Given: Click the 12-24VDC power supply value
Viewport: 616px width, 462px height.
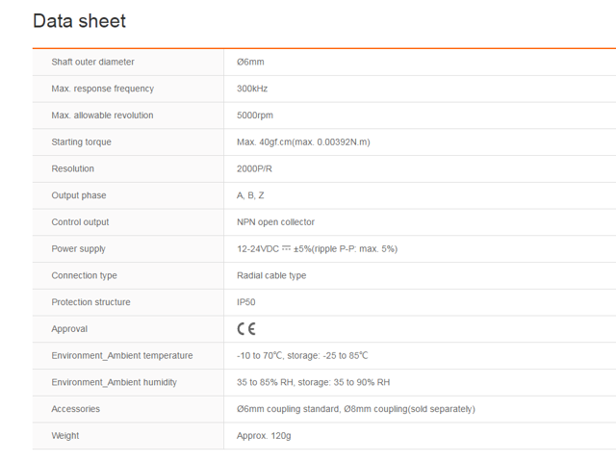Looking at the screenshot, I should pyautogui.click(x=317, y=249).
